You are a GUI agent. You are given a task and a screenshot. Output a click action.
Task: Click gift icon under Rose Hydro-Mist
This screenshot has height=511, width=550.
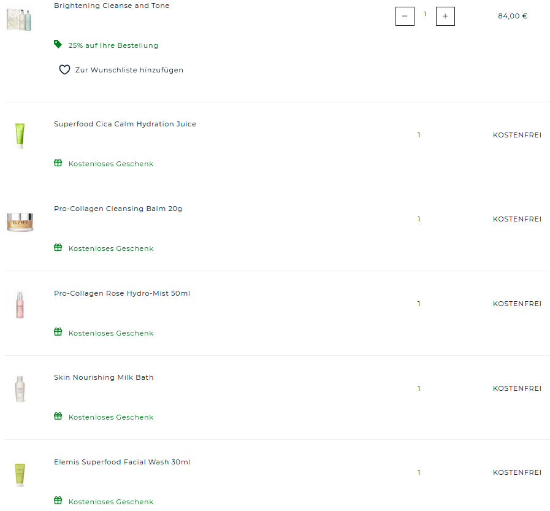[x=58, y=332]
